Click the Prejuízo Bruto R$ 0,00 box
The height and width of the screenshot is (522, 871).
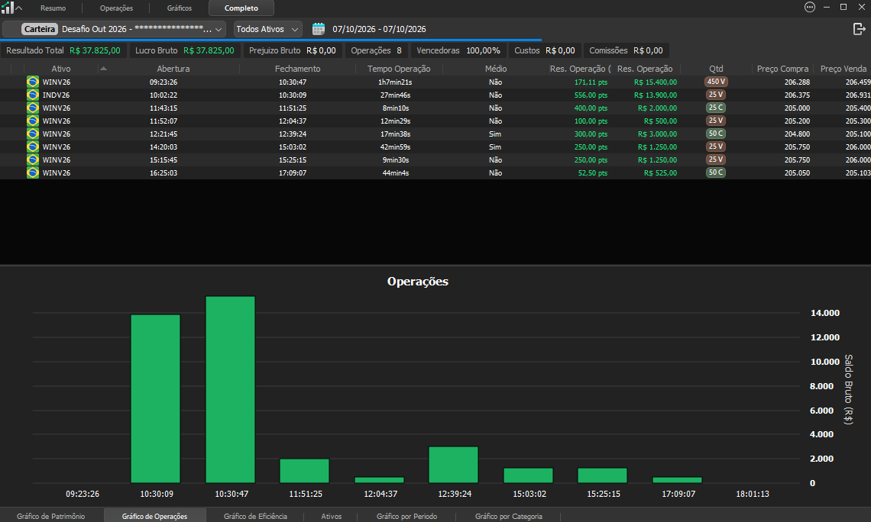tap(292, 50)
